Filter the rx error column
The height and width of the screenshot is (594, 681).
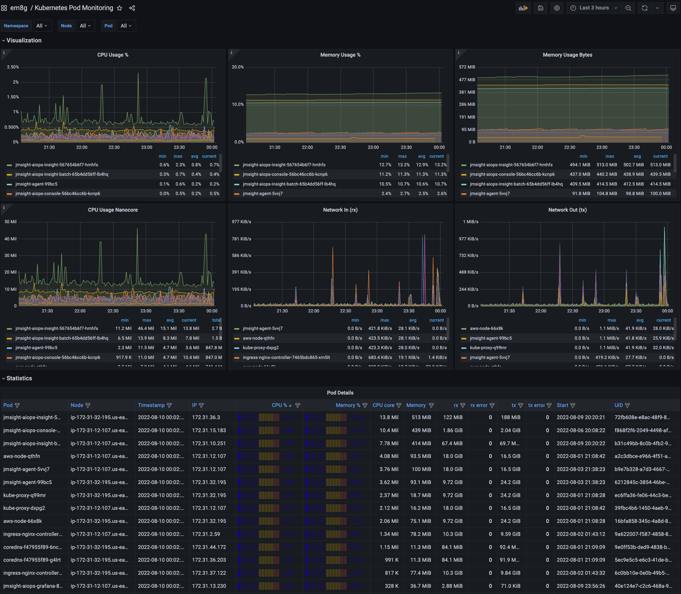coord(492,405)
